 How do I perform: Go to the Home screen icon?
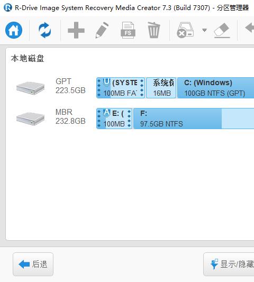point(14,30)
